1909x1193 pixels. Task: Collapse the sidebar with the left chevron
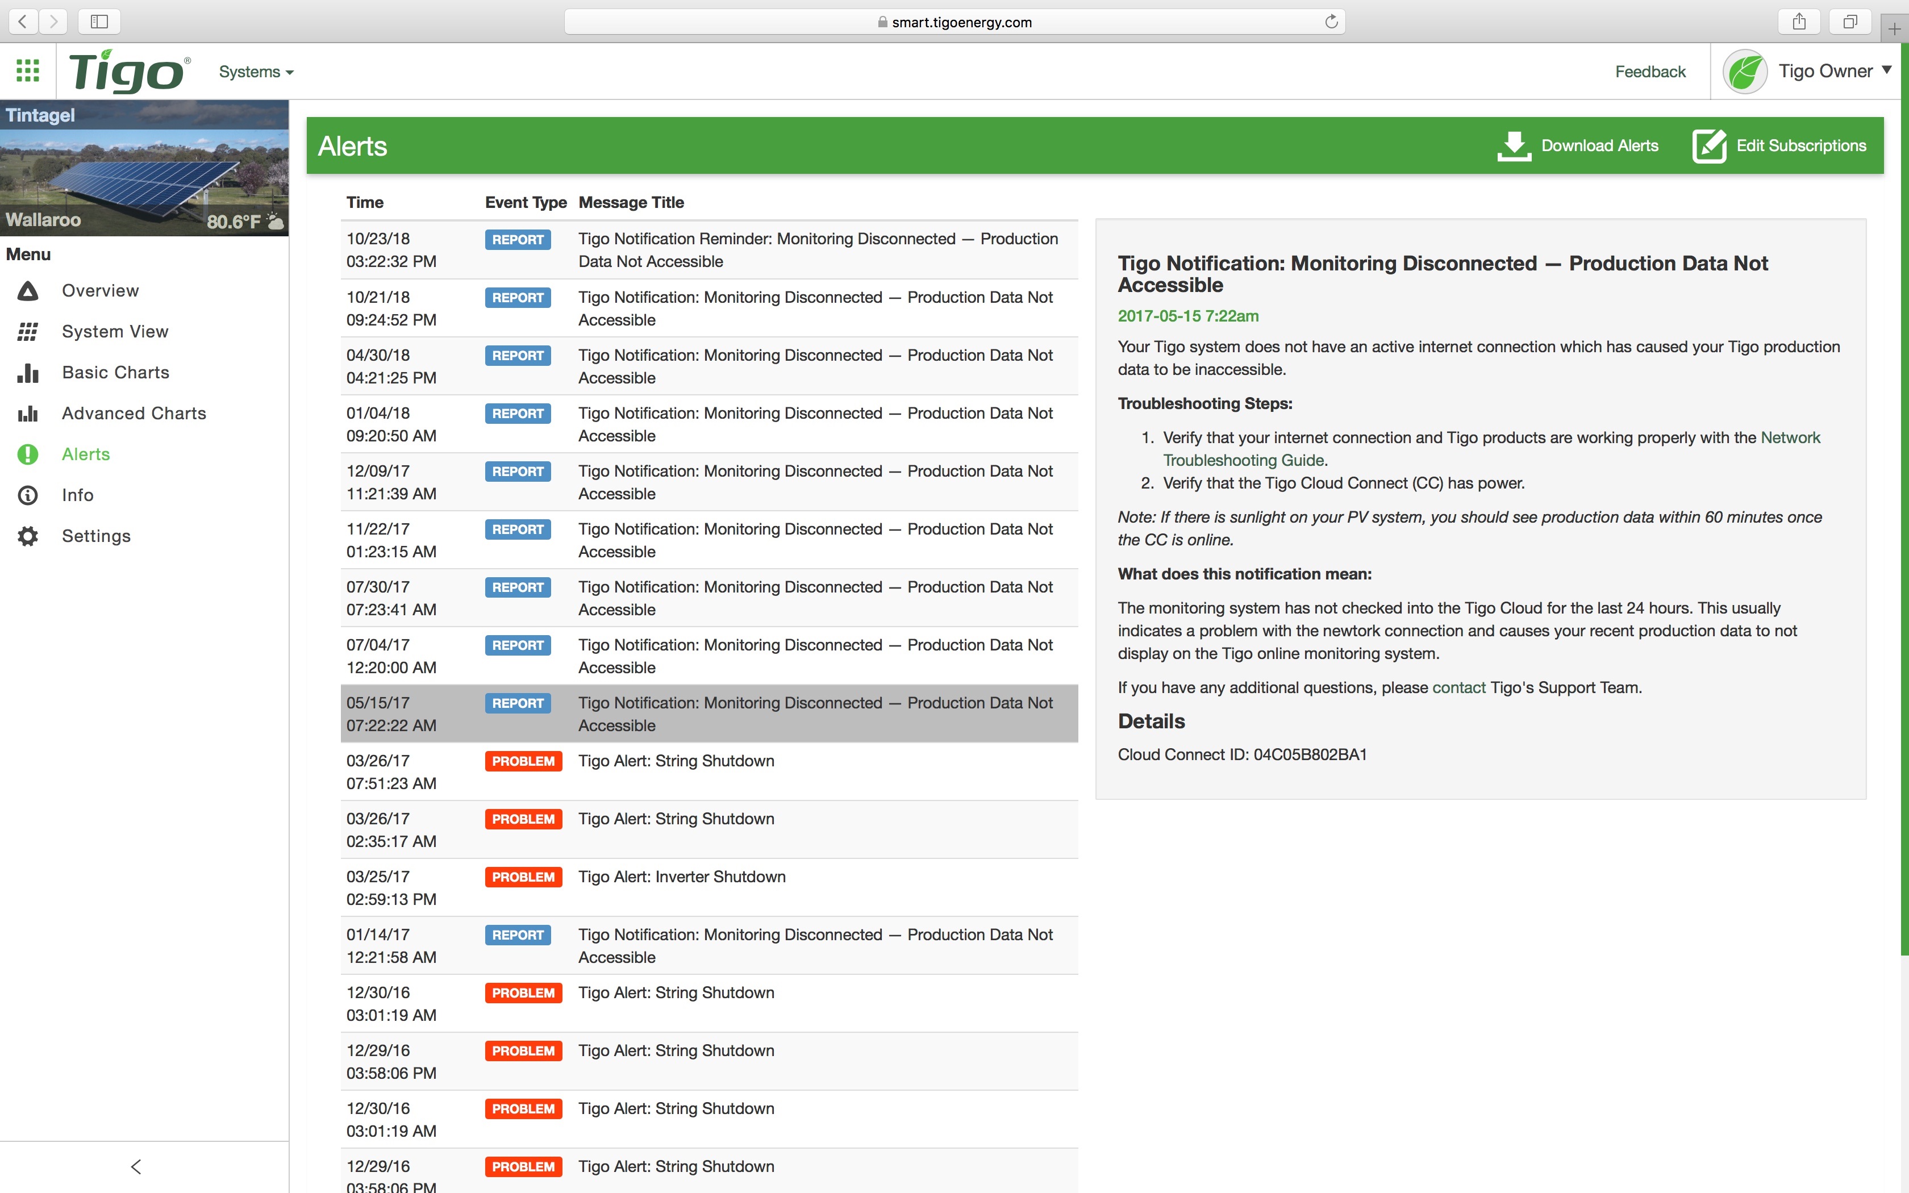(136, 1167)
